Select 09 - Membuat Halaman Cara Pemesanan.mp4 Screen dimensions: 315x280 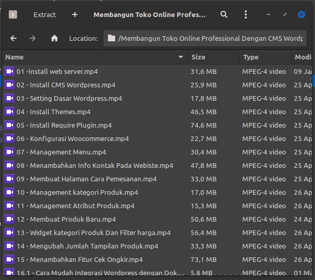pos(87,179)
